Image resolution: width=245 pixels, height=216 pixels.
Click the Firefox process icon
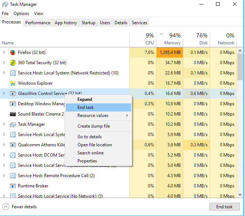pyautogui.click(x=13, y=52)
